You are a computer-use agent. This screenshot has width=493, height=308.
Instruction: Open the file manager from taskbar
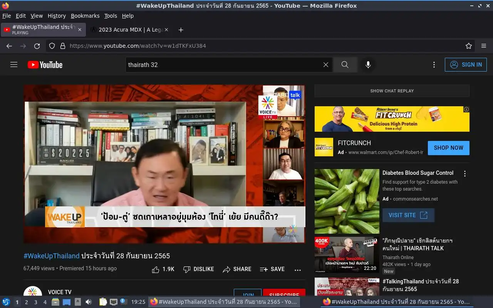pos(55,302)
